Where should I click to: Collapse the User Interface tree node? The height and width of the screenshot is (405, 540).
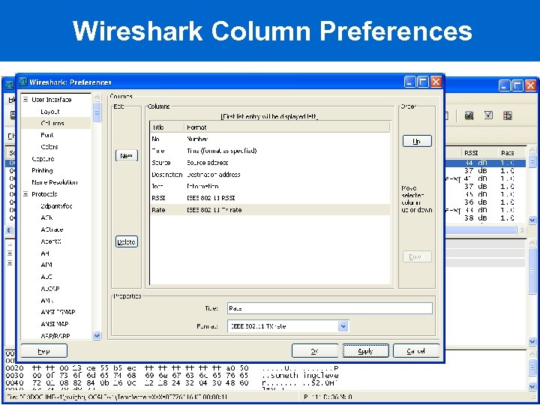pos(25,100)
